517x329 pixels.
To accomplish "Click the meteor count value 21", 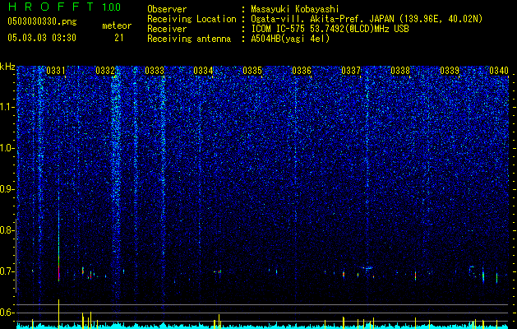I will (x=118, y=38).
